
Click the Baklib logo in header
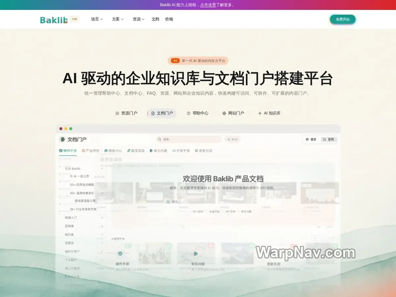point(54,20)
